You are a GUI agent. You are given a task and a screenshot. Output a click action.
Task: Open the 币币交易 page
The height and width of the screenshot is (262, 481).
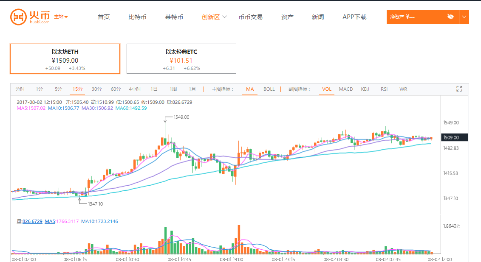coord(250,17)
